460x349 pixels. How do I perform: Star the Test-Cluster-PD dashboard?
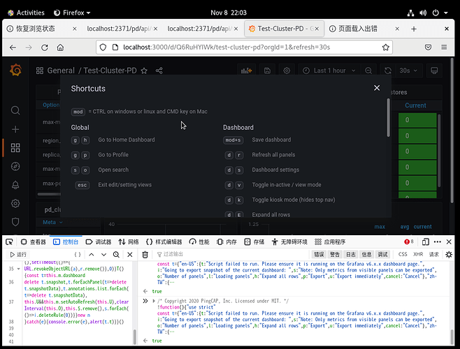(144, 70)
